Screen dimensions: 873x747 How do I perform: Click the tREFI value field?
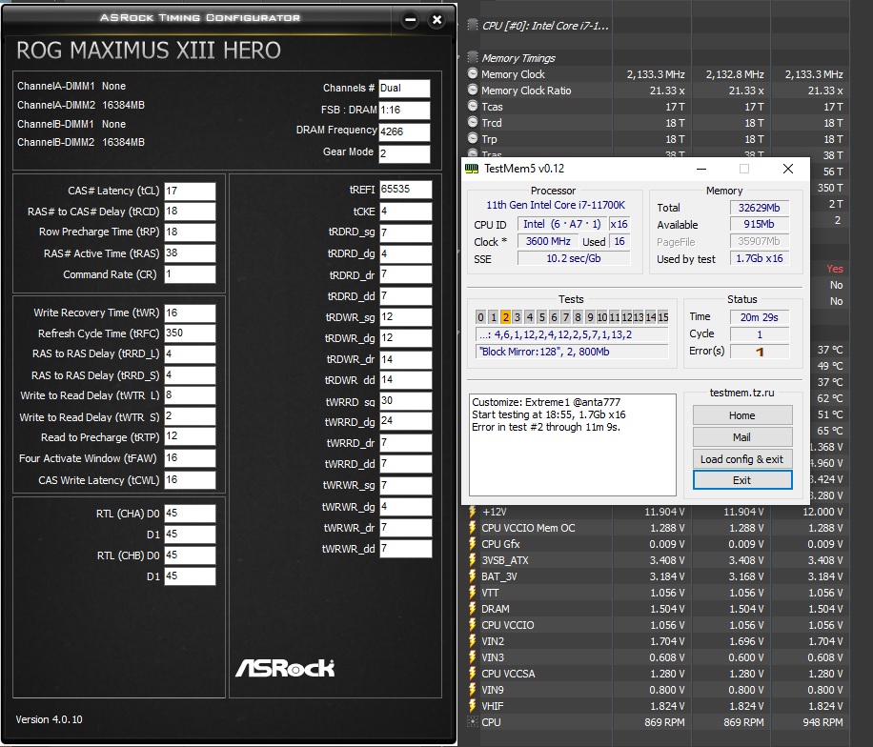405,190
